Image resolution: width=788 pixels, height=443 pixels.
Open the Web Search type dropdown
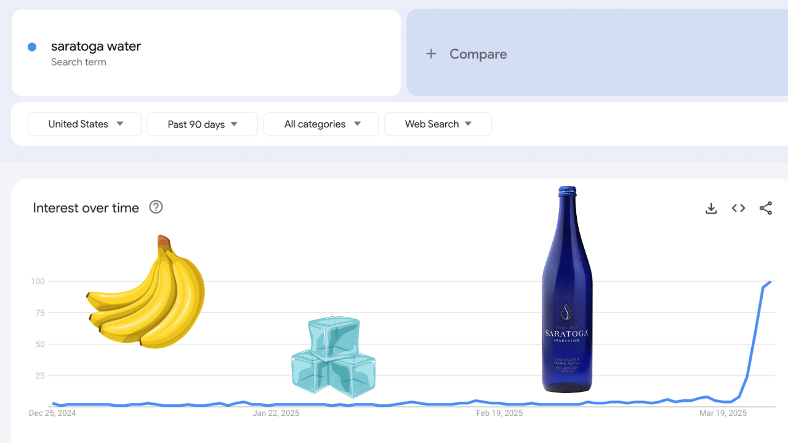click(438, 124)
